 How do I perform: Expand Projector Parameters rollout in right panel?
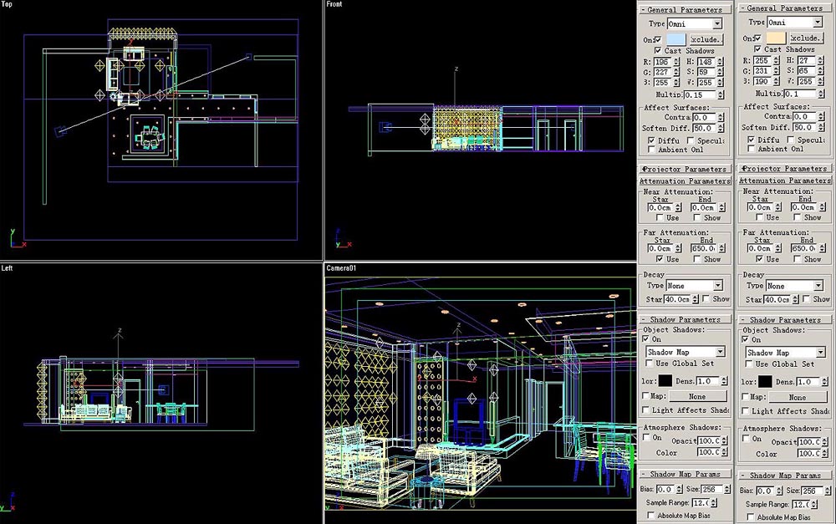[x=784, y=169]
